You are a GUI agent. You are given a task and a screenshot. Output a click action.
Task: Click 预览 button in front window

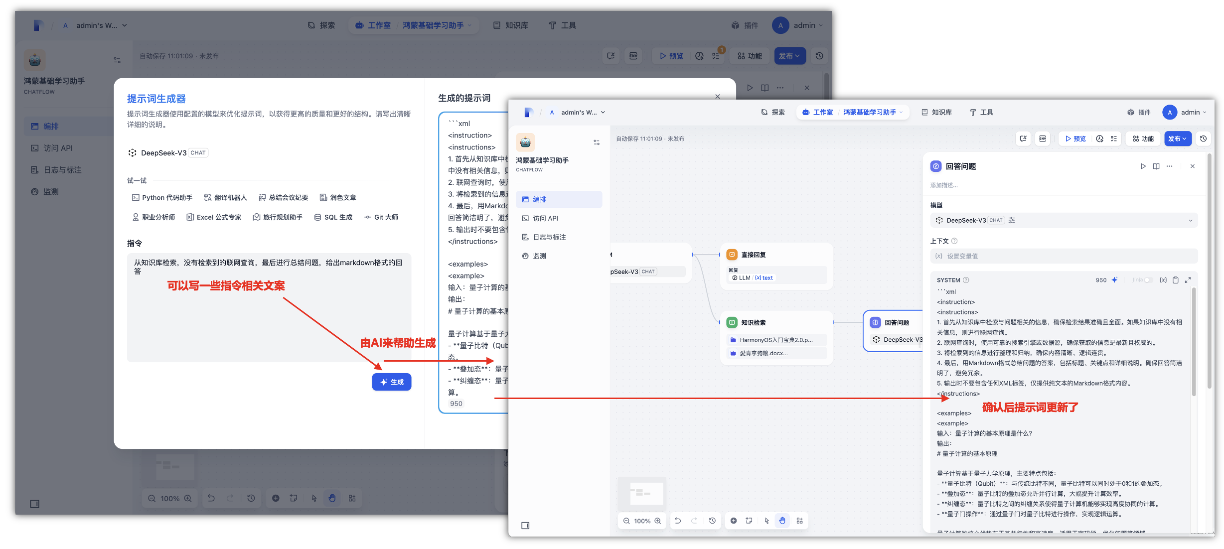tap(1075, 139)
